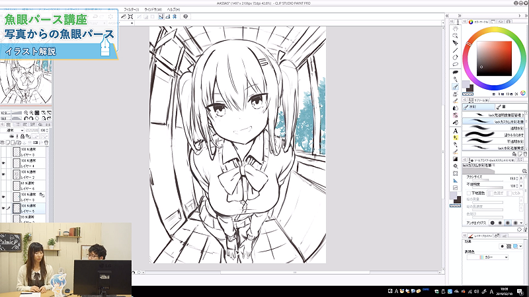Viewport: 529px width, 297px height.
Task: Open the ヘルプ menu
Action: click(173, 10)
